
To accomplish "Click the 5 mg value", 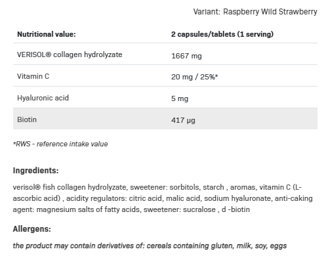I will (180, 98).
